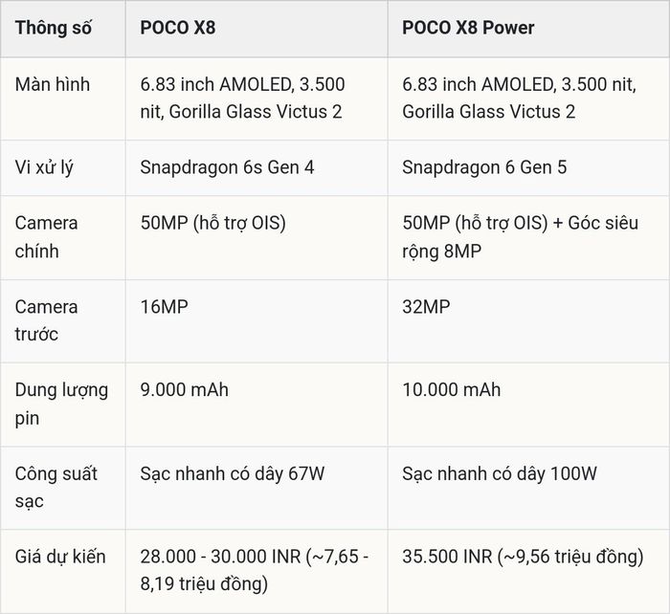This screenshot has height=614, width=670.
Task: Select the "POCO X8 Power" column header
Action: (x=468, y=28)
